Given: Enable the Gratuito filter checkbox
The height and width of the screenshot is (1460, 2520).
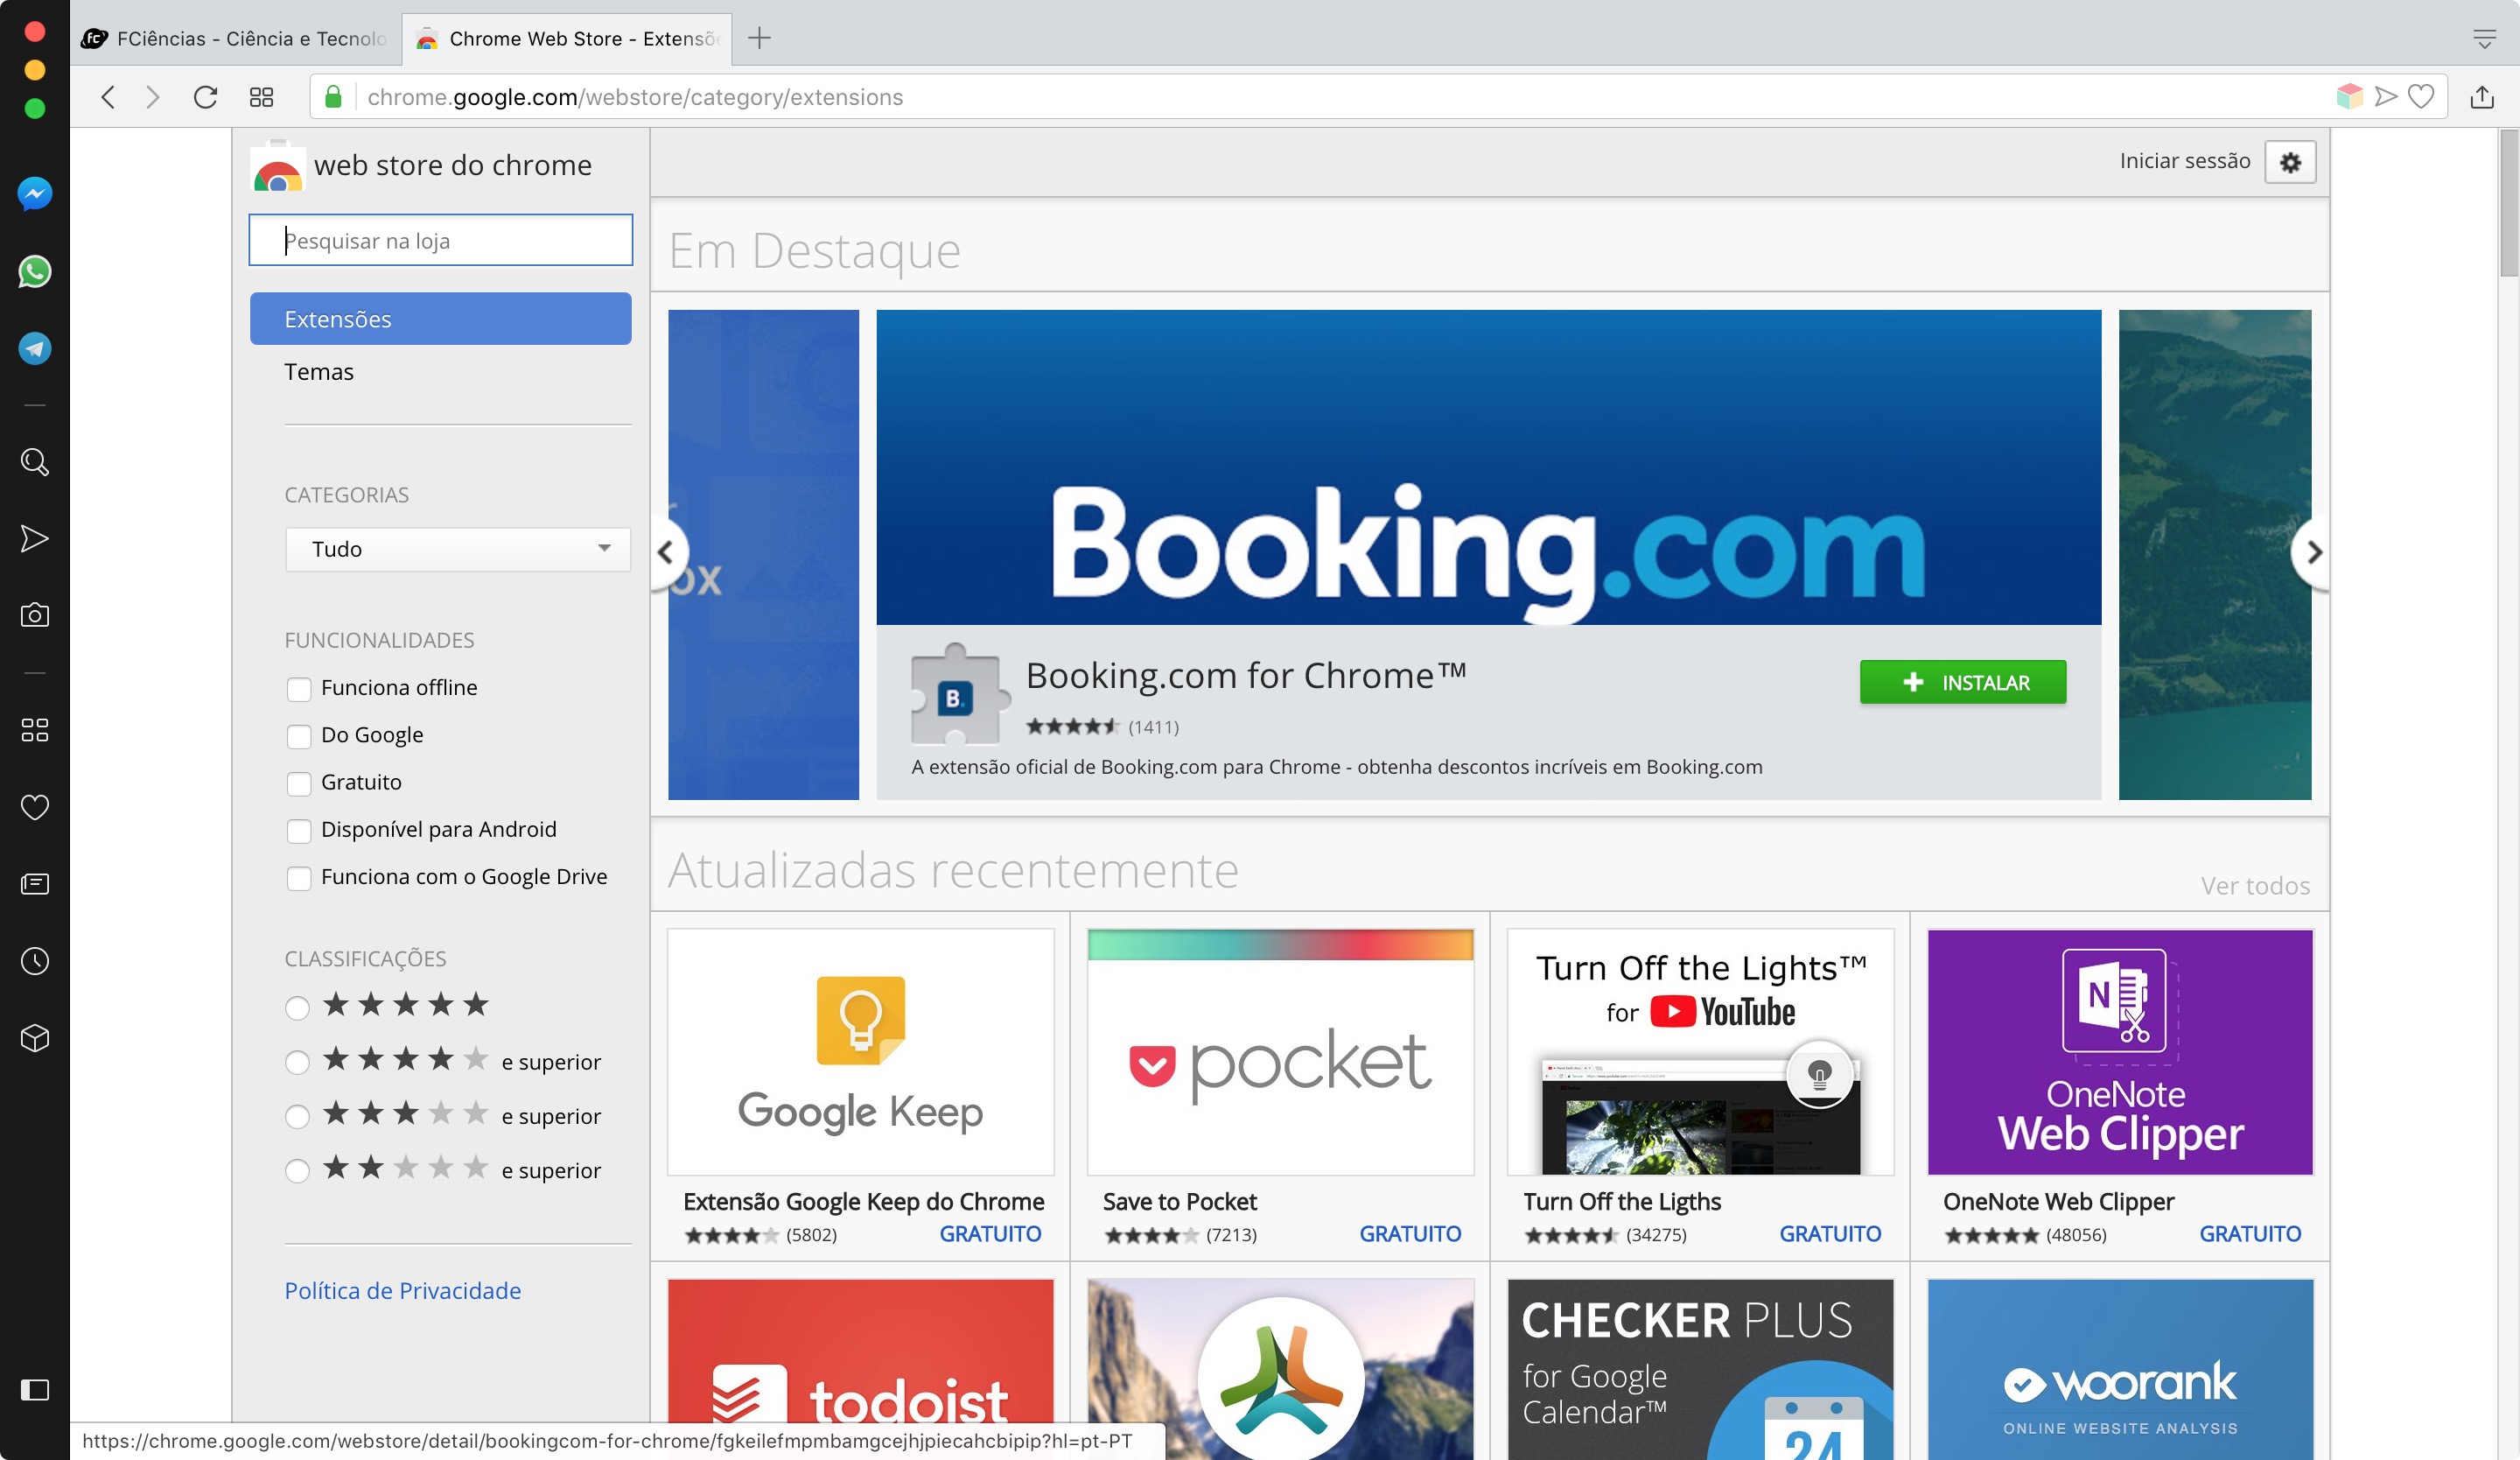Looking at the screenshot, I should (299, 783).
